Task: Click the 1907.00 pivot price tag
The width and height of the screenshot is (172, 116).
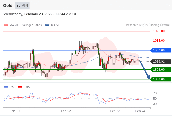Action: tap(161, 50)
